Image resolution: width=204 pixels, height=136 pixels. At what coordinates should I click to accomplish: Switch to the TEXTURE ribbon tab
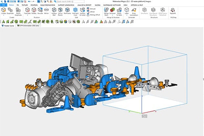25,5
